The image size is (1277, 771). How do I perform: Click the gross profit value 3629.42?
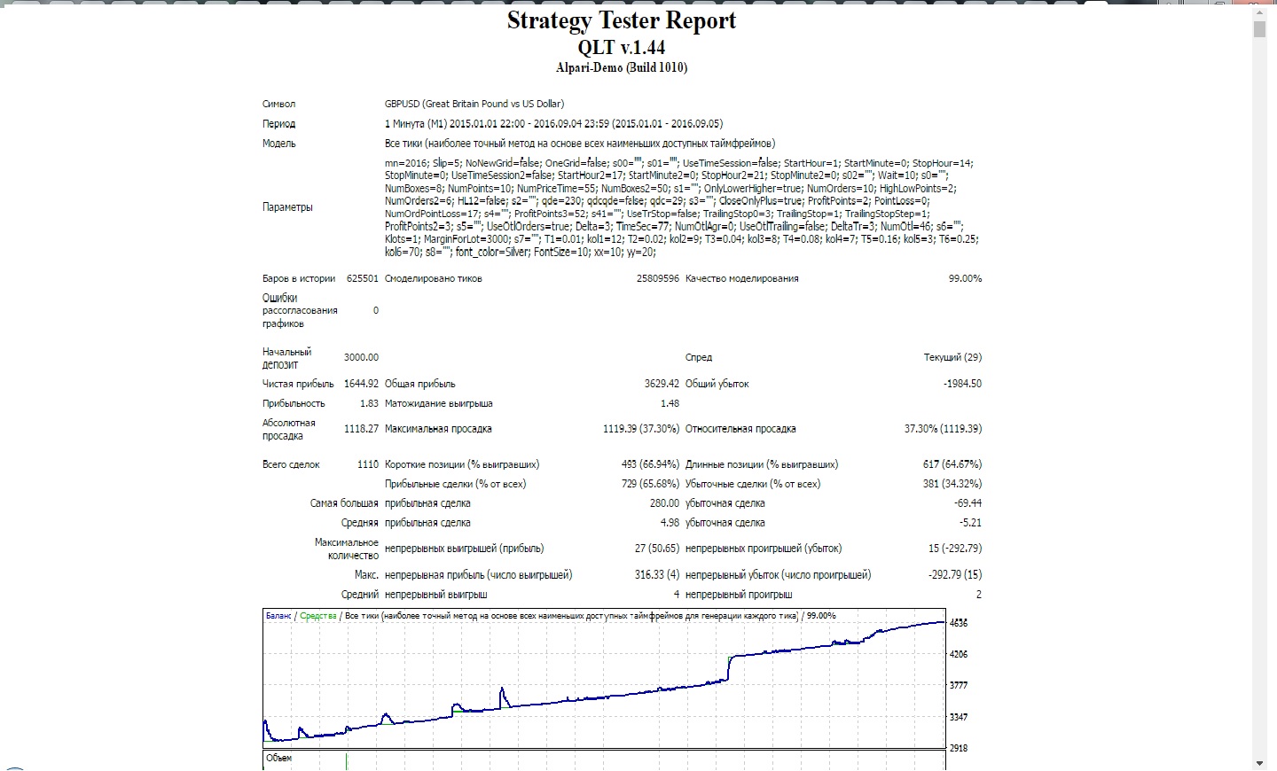[x=662, y=384]
